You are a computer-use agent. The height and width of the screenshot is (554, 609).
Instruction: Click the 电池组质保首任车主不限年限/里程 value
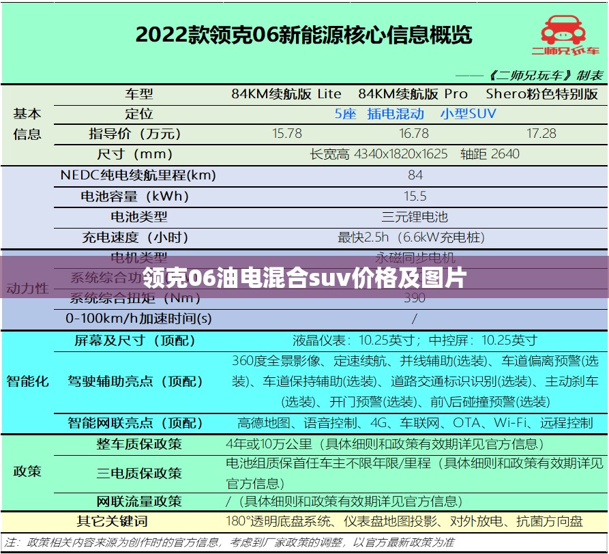328,463
